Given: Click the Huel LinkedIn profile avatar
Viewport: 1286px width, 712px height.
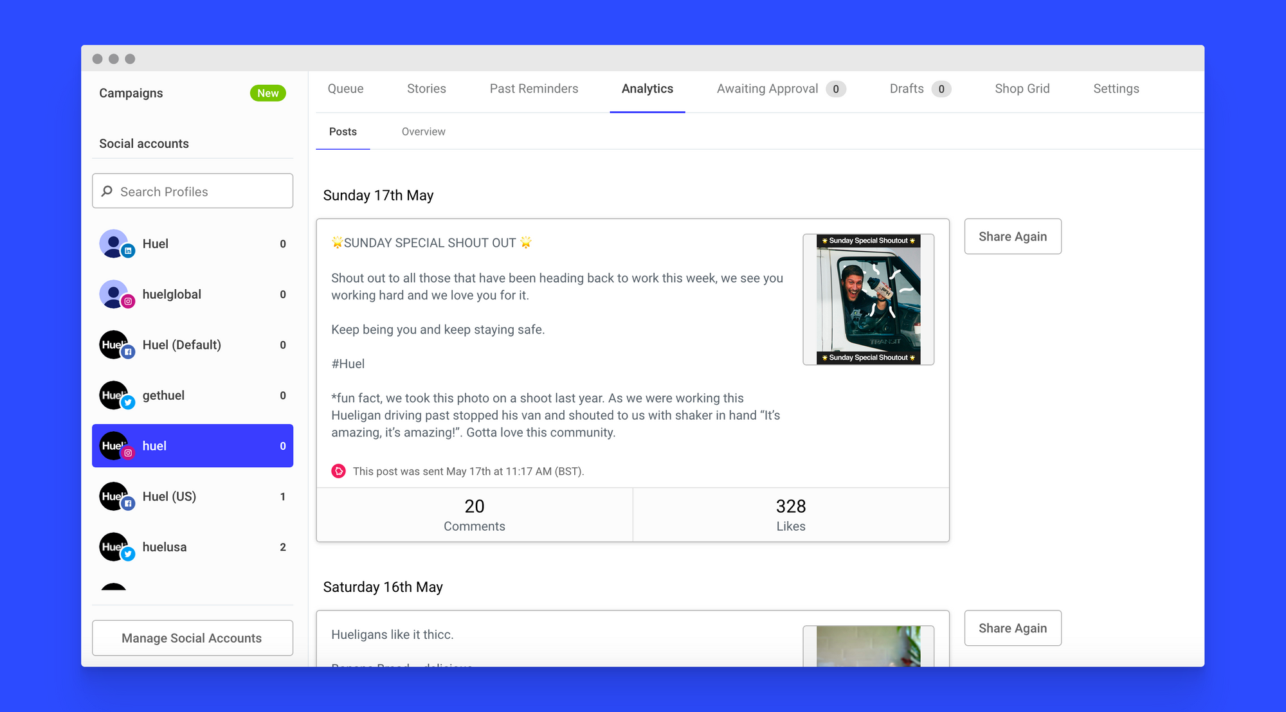Looking at the screenshot, I should (x=114, y=244).
